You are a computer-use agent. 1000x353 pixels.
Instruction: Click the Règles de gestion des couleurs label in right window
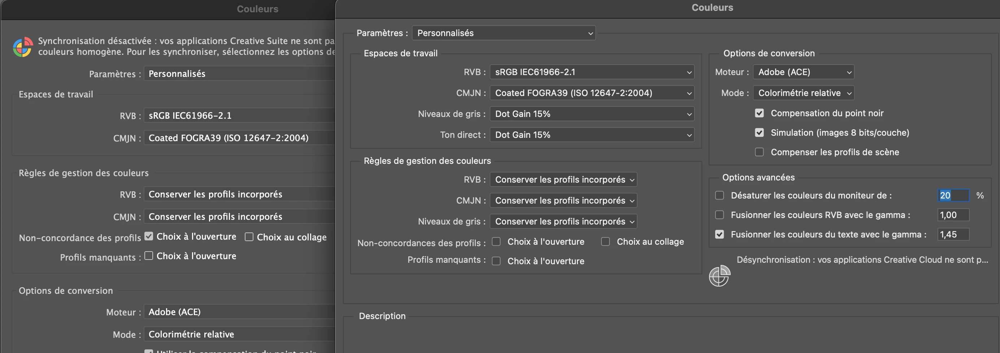(427, 161)
